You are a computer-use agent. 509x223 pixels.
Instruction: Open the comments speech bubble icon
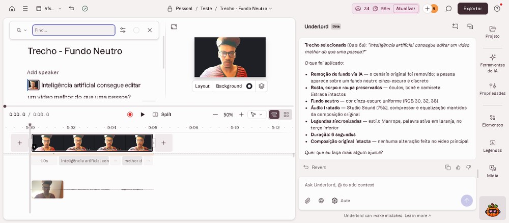(448, 9)
